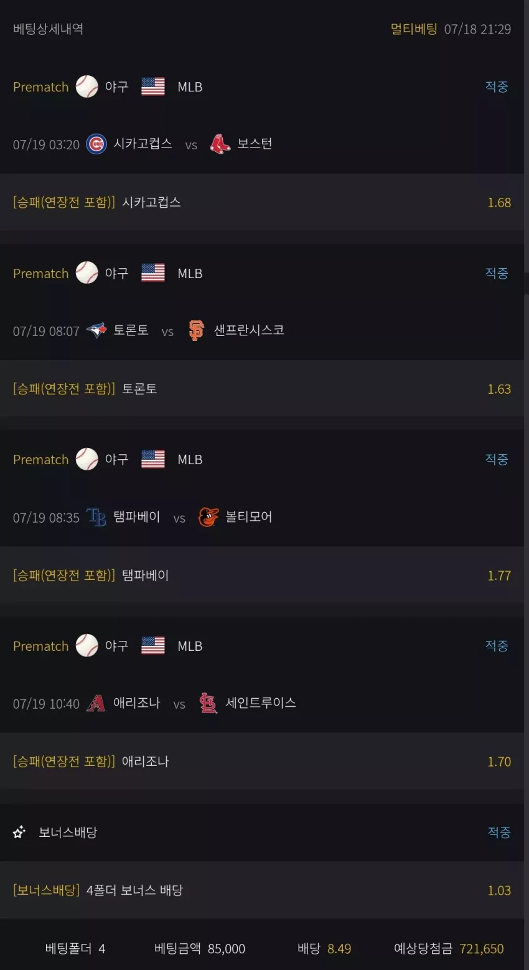Click the Arizona Diamondbacks logo
Image resolution: width=529 pixels, height=970 pixels.
(96, 703)
